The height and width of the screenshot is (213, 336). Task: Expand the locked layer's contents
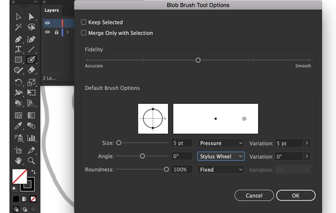pyautogui.click(x=68, y=32)
